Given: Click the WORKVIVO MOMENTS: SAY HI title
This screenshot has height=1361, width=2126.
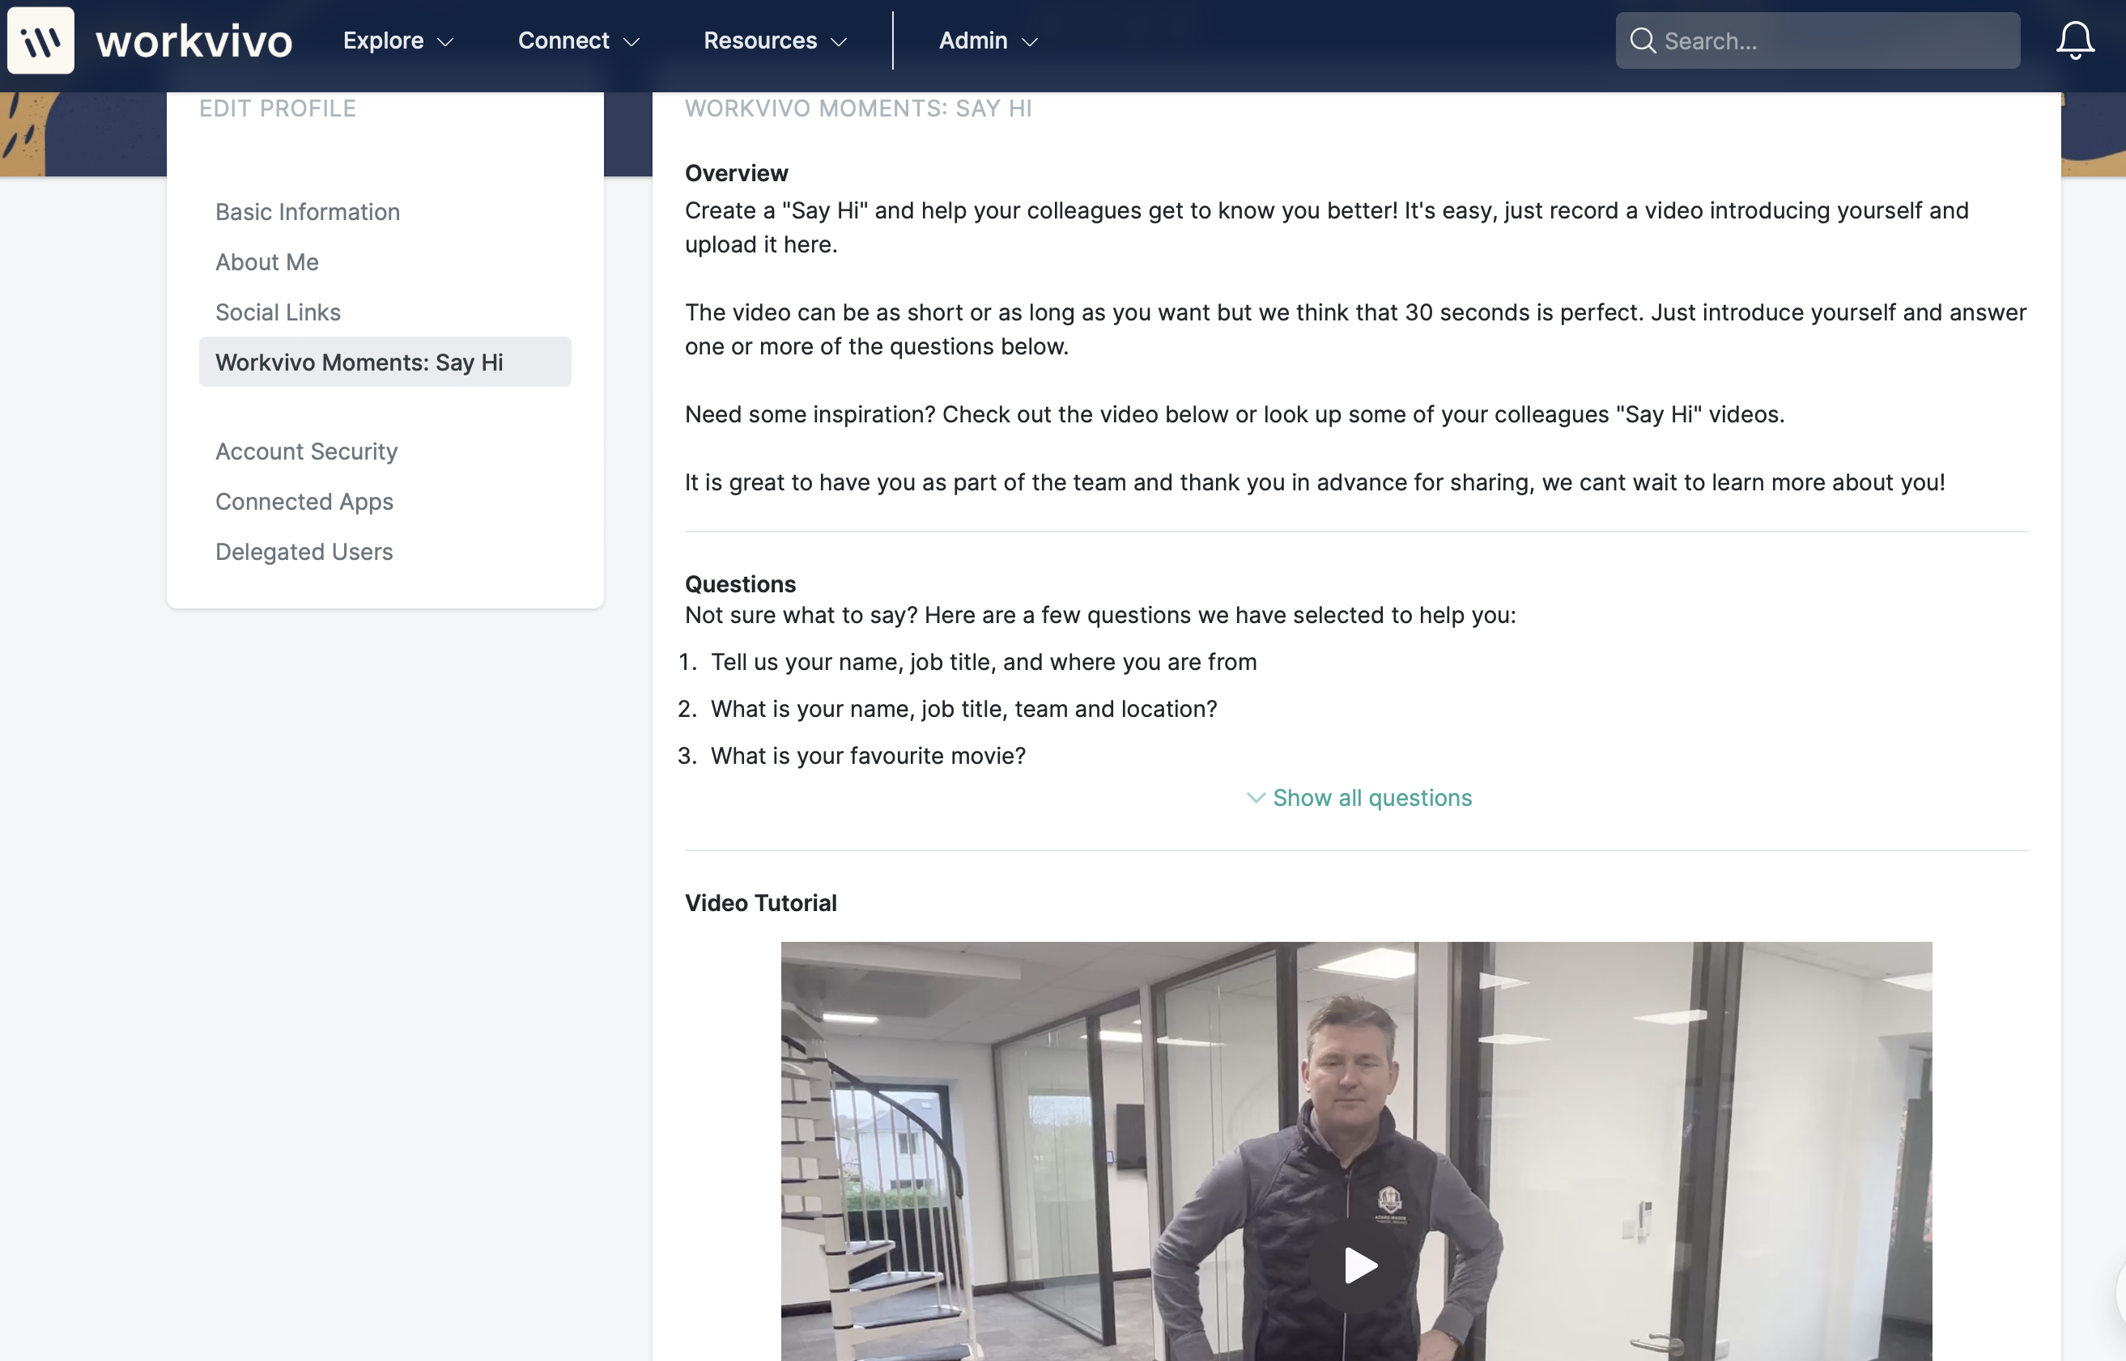Looking at the screenshot, I should 858,108.
